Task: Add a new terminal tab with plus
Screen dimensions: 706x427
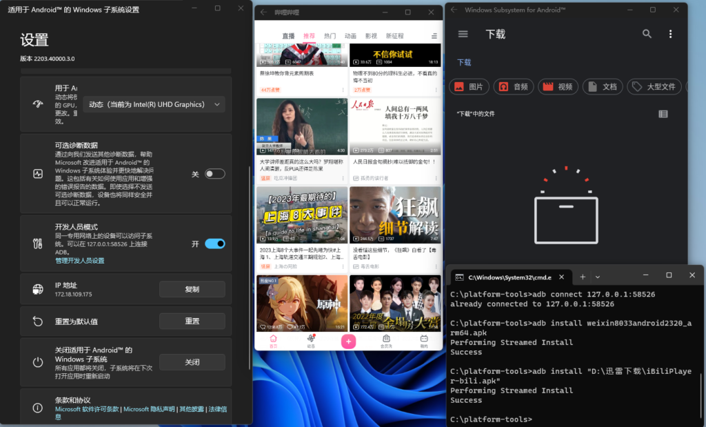Action: [583, 277]
